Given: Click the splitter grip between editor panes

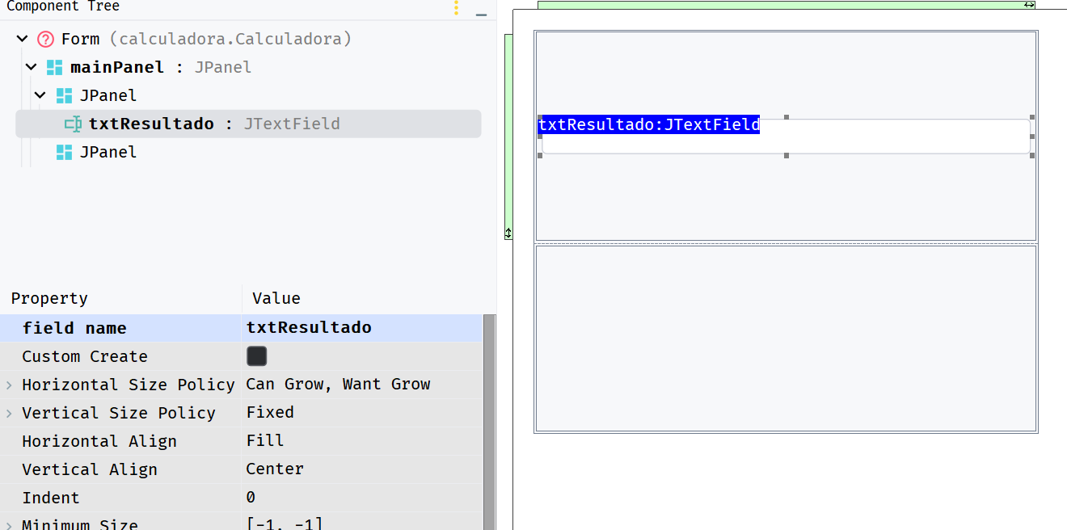Looking at the screenshot, I should point(508,233).
